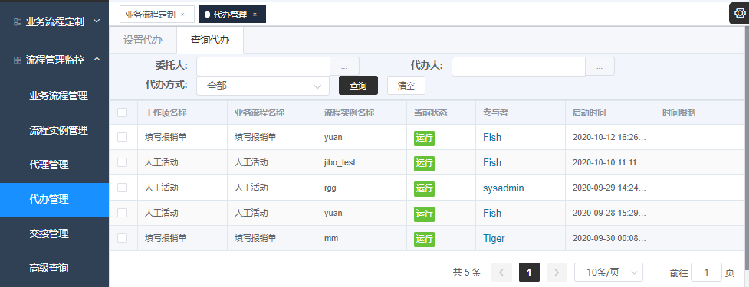Screen dimensions: 749x287
Task: Open the 代办人 picker ellipsis button
Action: [600, 67]
